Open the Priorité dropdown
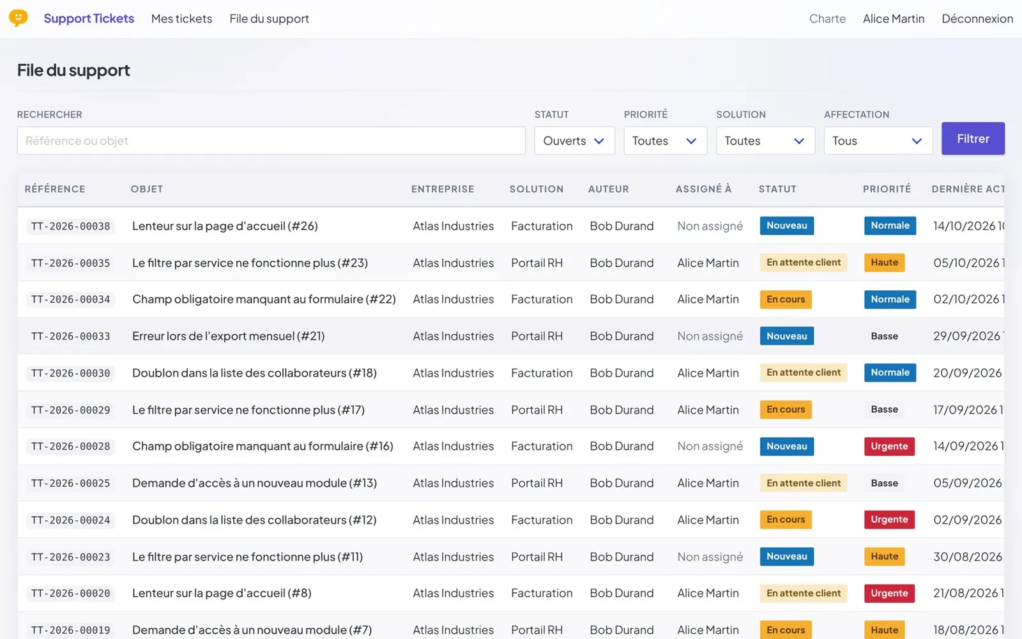Image resolution: width=1022 pixels, height=639 pixels. [665, 141]
